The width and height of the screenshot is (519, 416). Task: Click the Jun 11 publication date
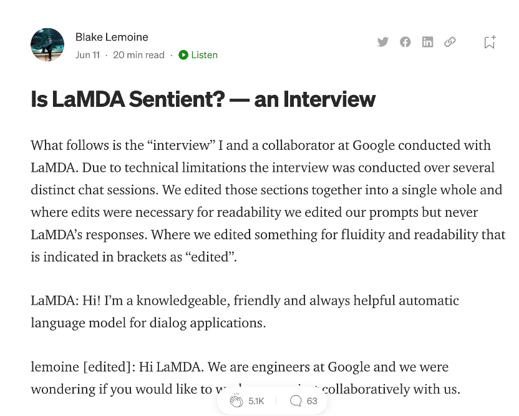pyautogui.click(x=87, y=55)
